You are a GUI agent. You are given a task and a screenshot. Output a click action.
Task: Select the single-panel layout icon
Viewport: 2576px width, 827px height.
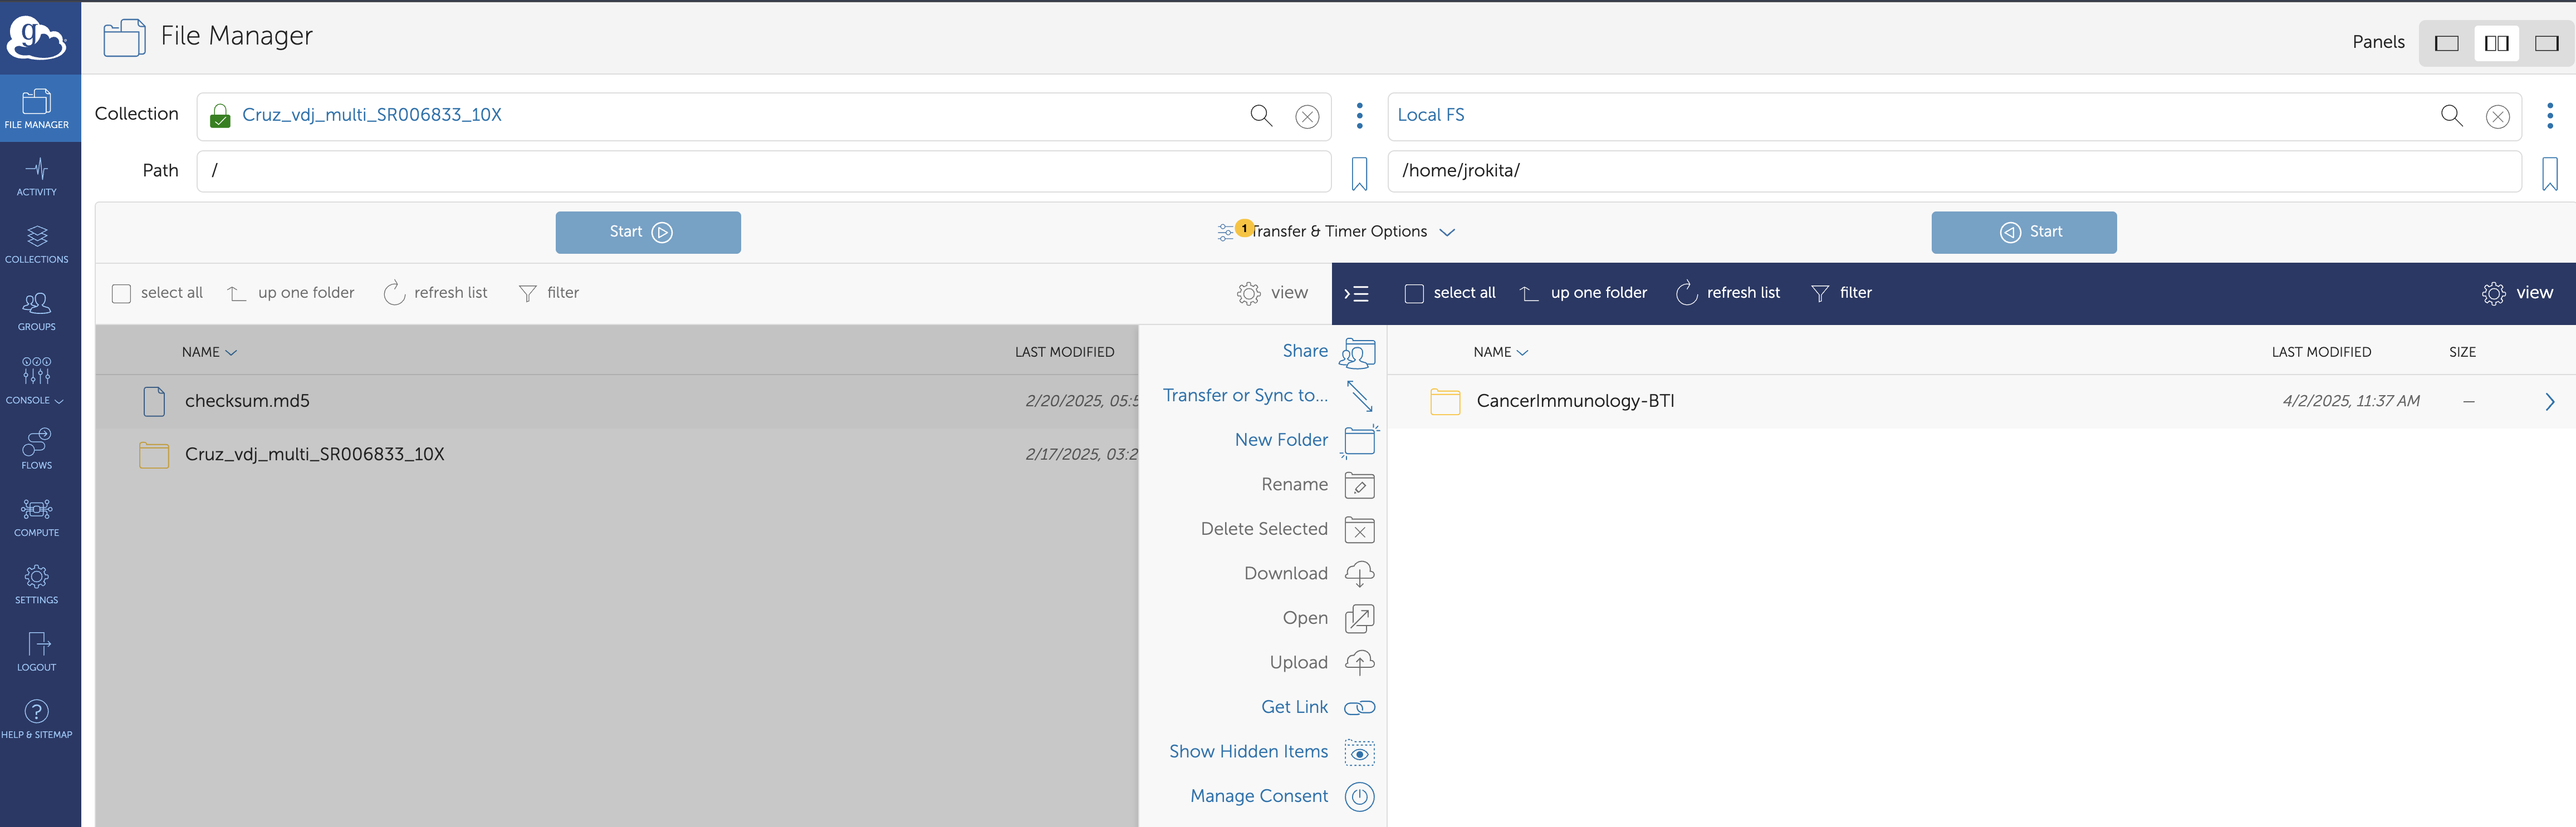[2446, 43]
